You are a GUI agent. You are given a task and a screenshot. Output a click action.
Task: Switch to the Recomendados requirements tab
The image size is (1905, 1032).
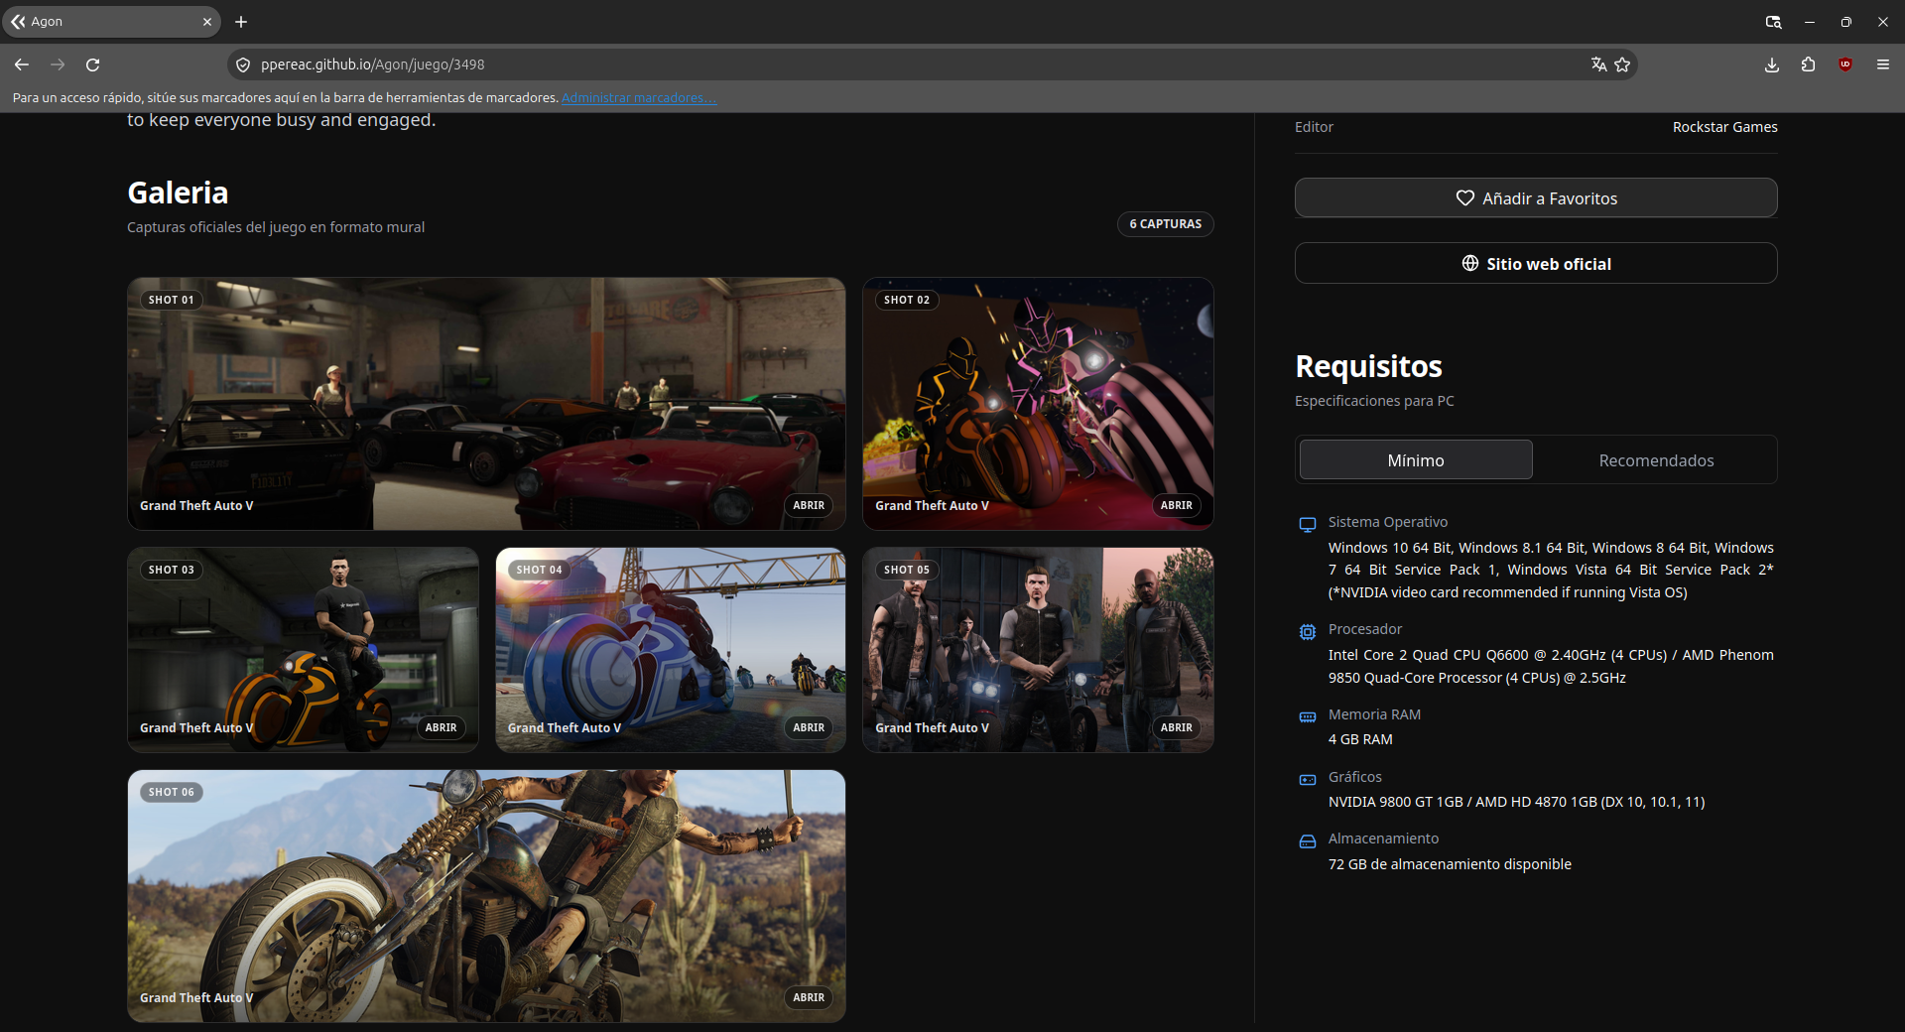point(1656,460)
